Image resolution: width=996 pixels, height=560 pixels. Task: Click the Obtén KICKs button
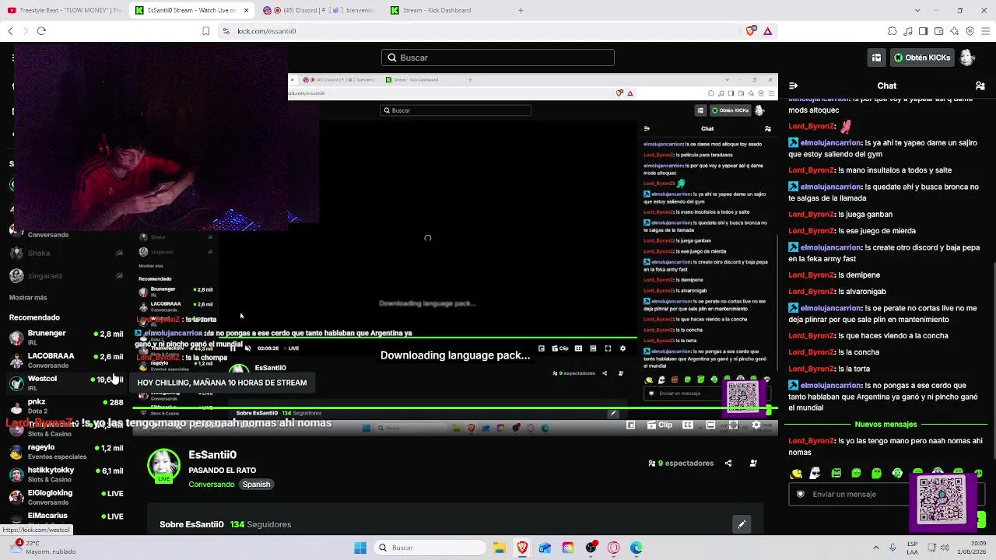[x=921, y=58]
